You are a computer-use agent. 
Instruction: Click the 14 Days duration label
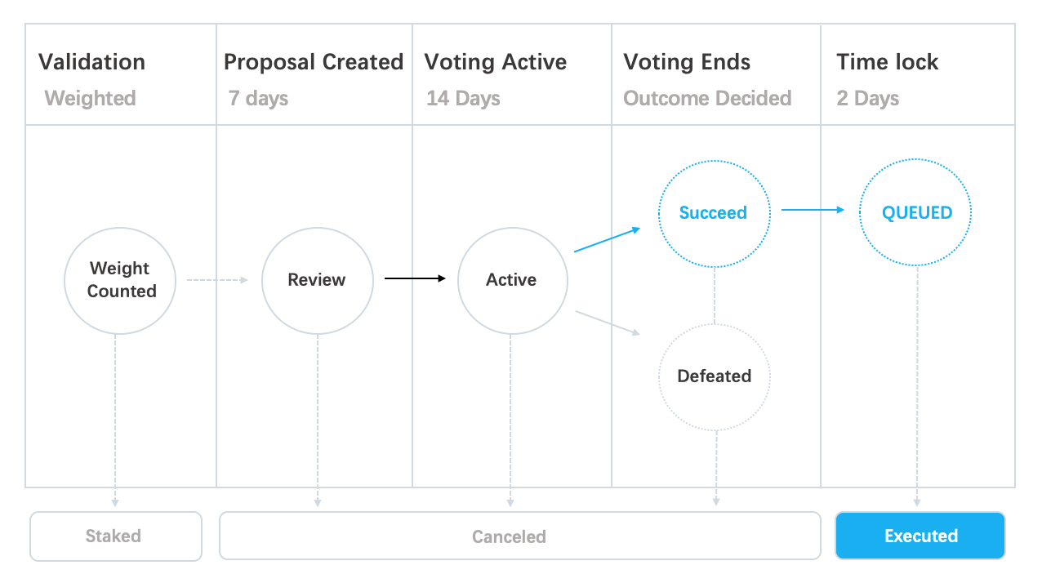pos(463,99)
